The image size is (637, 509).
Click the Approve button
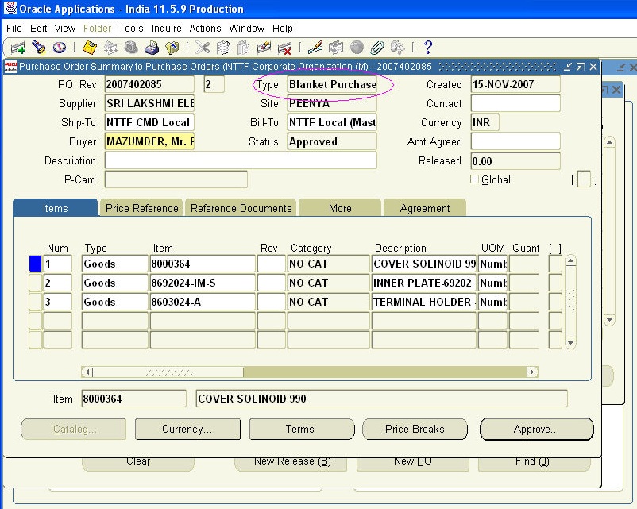pyautogui.click(x=536, y=429)
